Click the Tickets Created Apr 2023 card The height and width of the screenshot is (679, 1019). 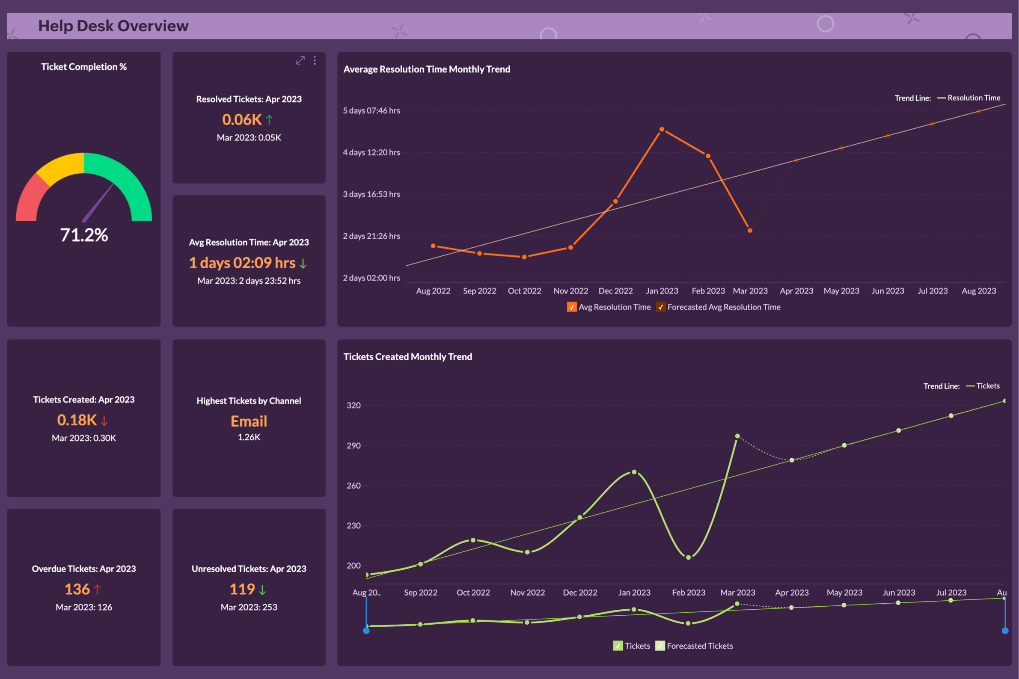coord(83,418)
